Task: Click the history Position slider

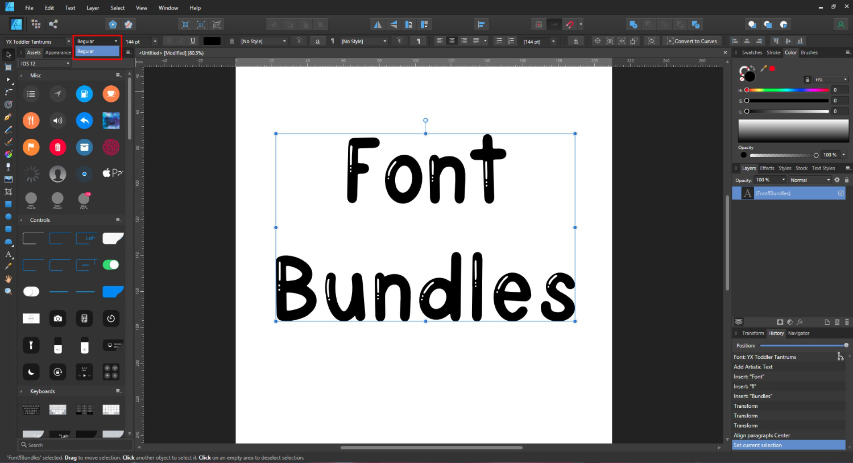Action: [x=804, y=346]
